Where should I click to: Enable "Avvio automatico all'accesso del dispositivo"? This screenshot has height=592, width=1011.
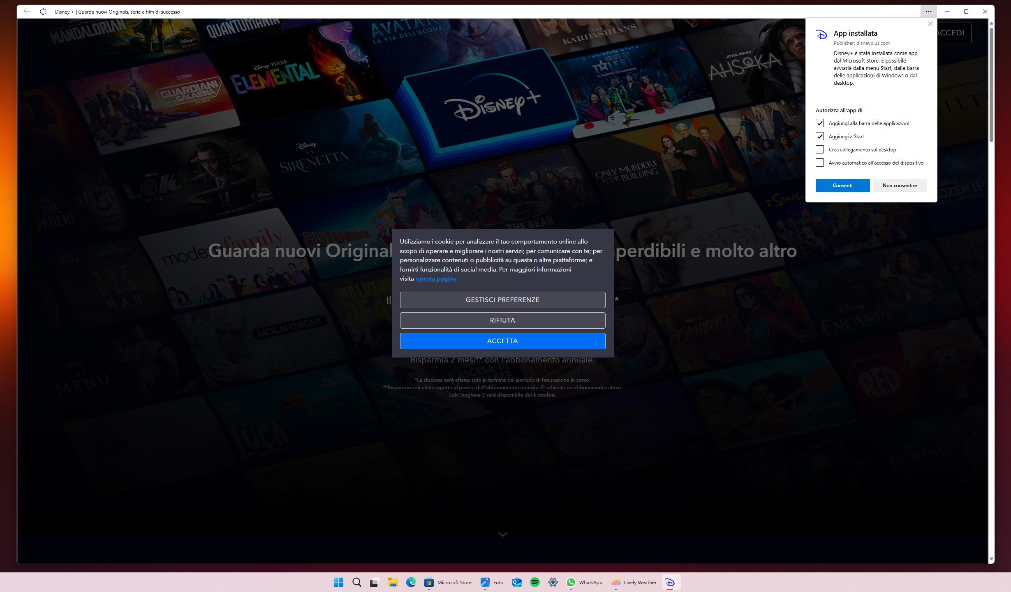point(820,163)
